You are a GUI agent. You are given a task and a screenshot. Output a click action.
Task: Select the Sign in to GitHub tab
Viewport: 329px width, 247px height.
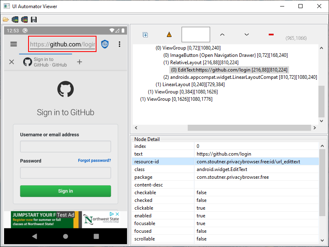point(45,62)
